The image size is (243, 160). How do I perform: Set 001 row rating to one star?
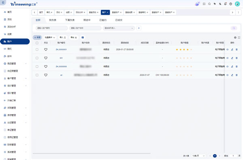(x=177, y=58)
